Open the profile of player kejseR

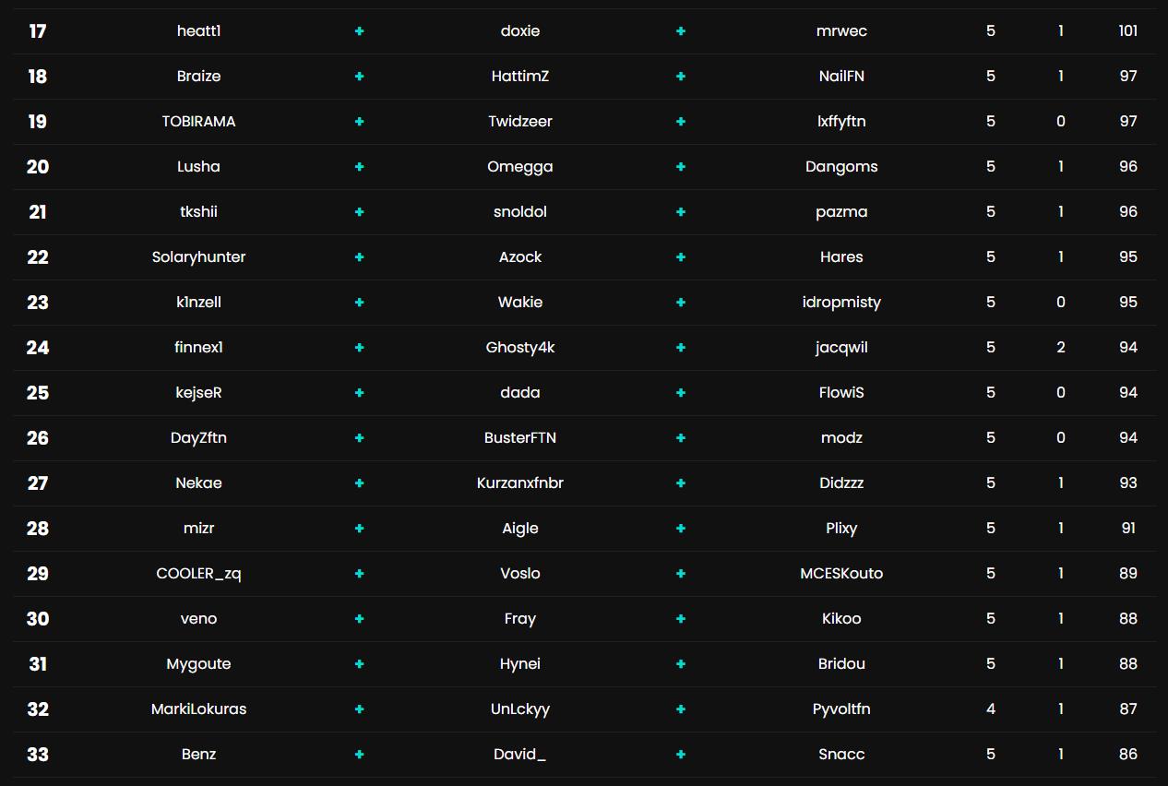point(198,392)
